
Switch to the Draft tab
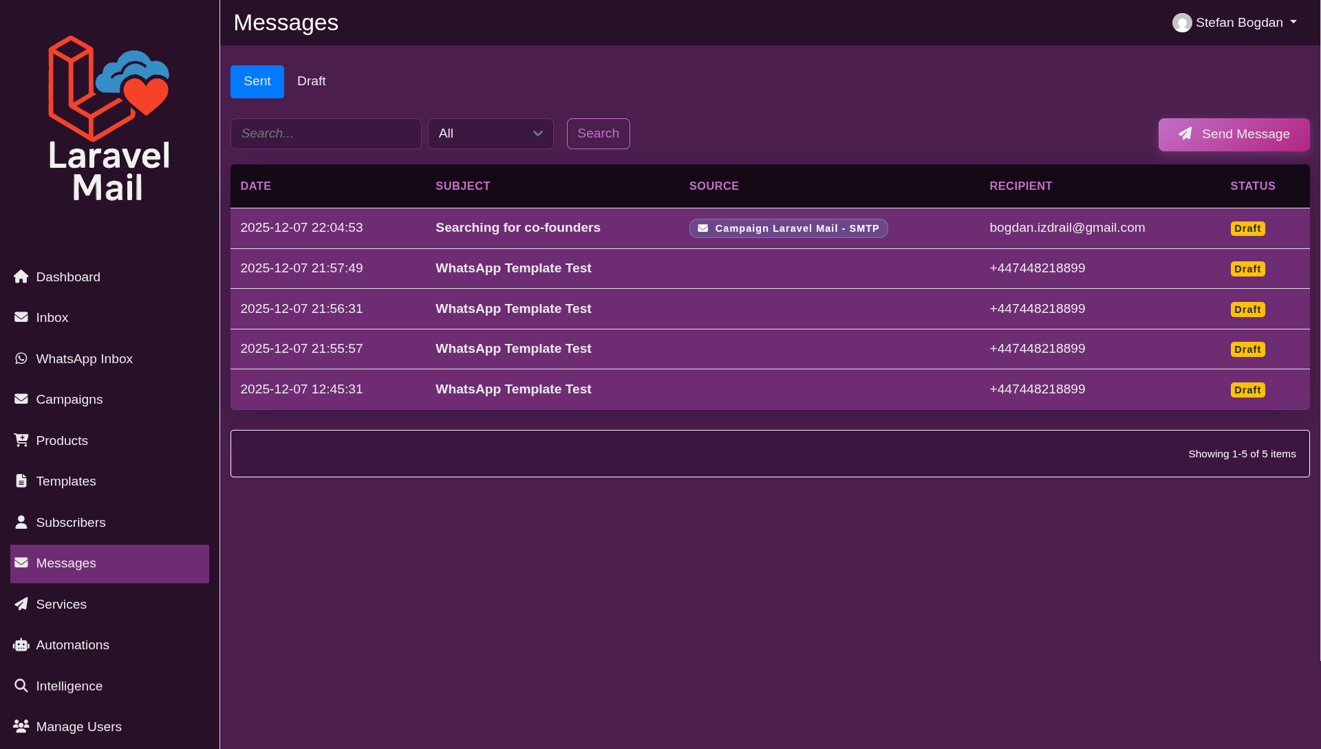(312, 81)
